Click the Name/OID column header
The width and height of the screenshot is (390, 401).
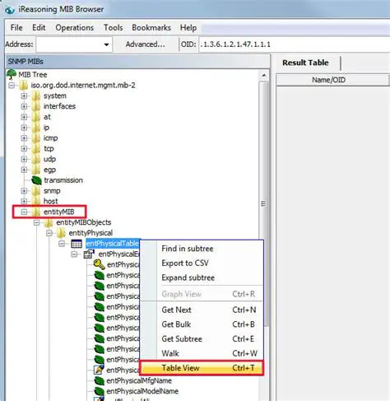332,80
